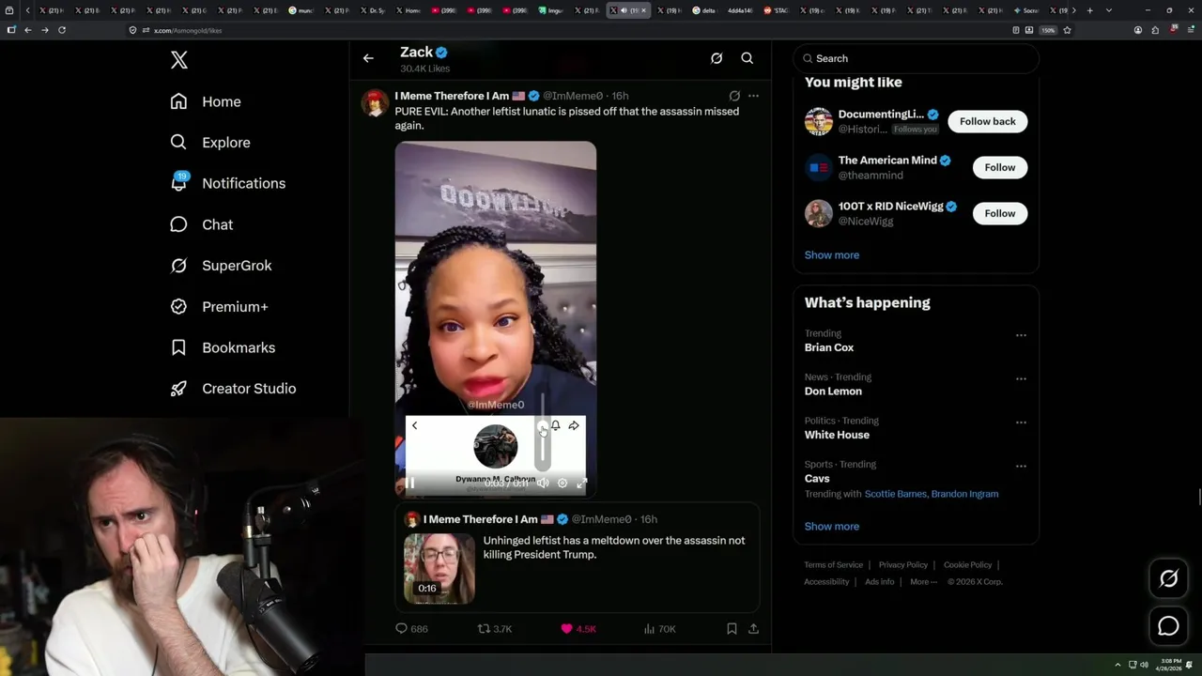The height and width of the screenshot is (676, 1202).
Task: Expand the More footer menu
Action: click(x=923, y=582)
